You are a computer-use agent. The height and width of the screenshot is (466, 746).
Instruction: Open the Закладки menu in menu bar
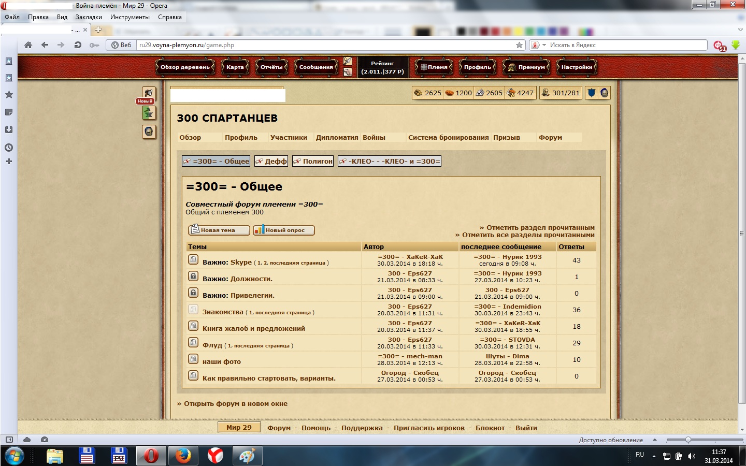pos(89,17)
